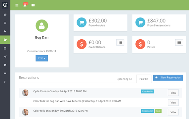189x119 pixels.
Task: Open the grid apps icon in the top bar
Action: click(33, 5)
